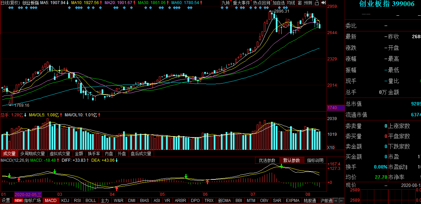421x204 pixels.
Task: Switch to the RSI indicator tab
Action: point(77,201)
